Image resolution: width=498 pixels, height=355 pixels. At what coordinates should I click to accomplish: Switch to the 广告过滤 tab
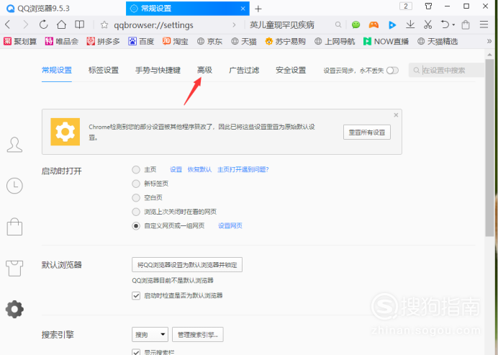point(244,71)
